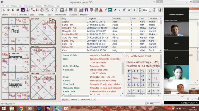199x111 pixels.
Task: Click the open book toolbar icon
Action: coord(91,10)
